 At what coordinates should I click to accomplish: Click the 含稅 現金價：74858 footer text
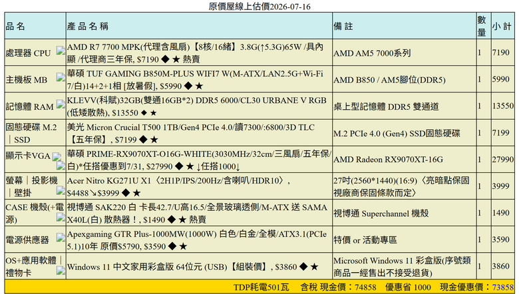tap(338, 287)
